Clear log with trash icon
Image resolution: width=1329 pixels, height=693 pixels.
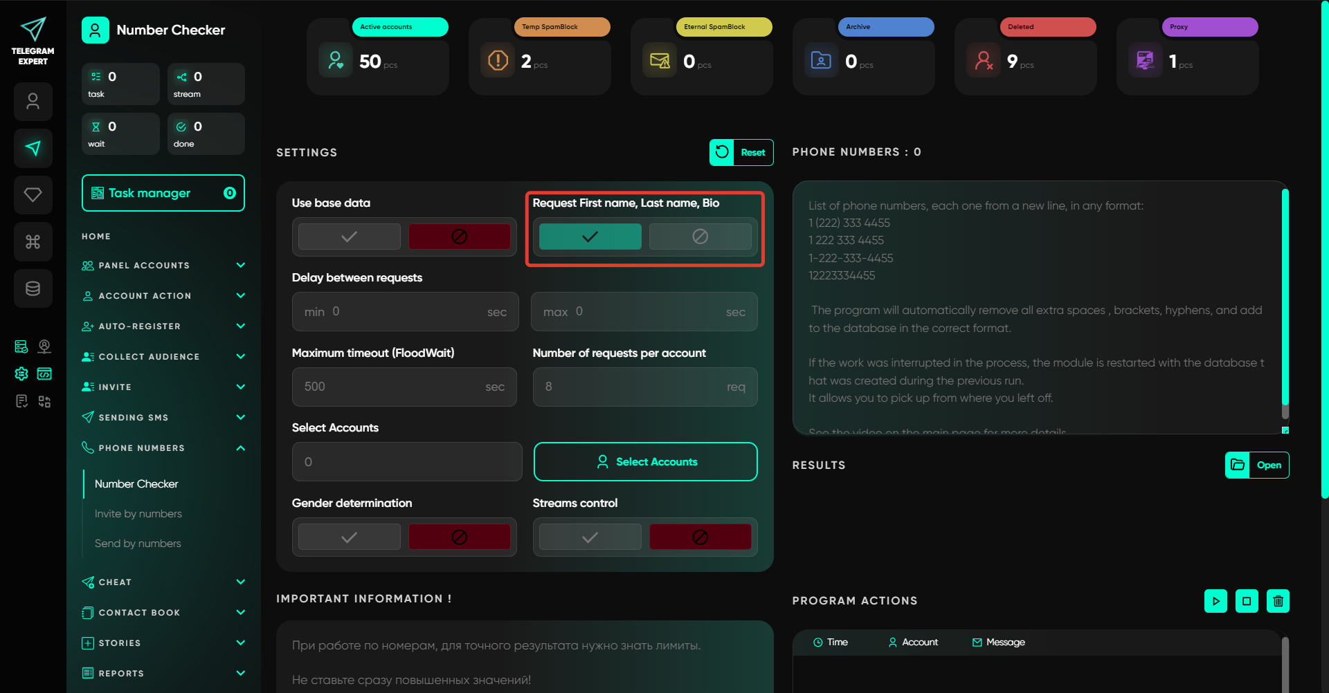pyautogui.click(x=1278, y=601)
